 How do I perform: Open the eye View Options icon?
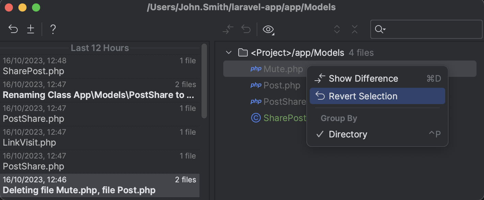(x=268, y=29)
